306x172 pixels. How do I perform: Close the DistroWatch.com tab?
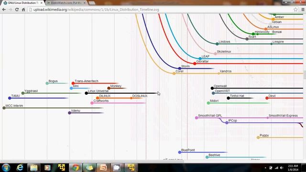click(x=85, y=3)
